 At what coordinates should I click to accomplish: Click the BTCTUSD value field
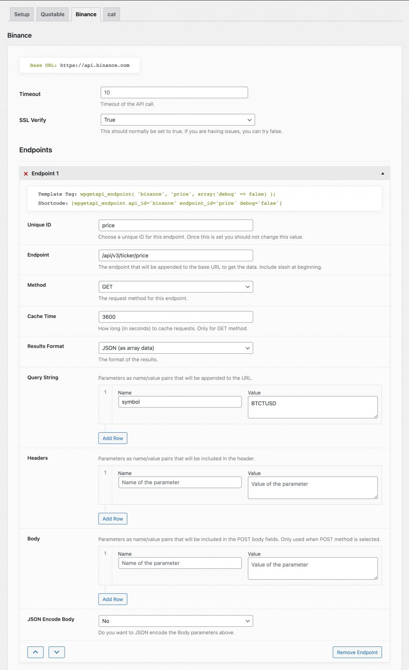click(x=312, y=407)
